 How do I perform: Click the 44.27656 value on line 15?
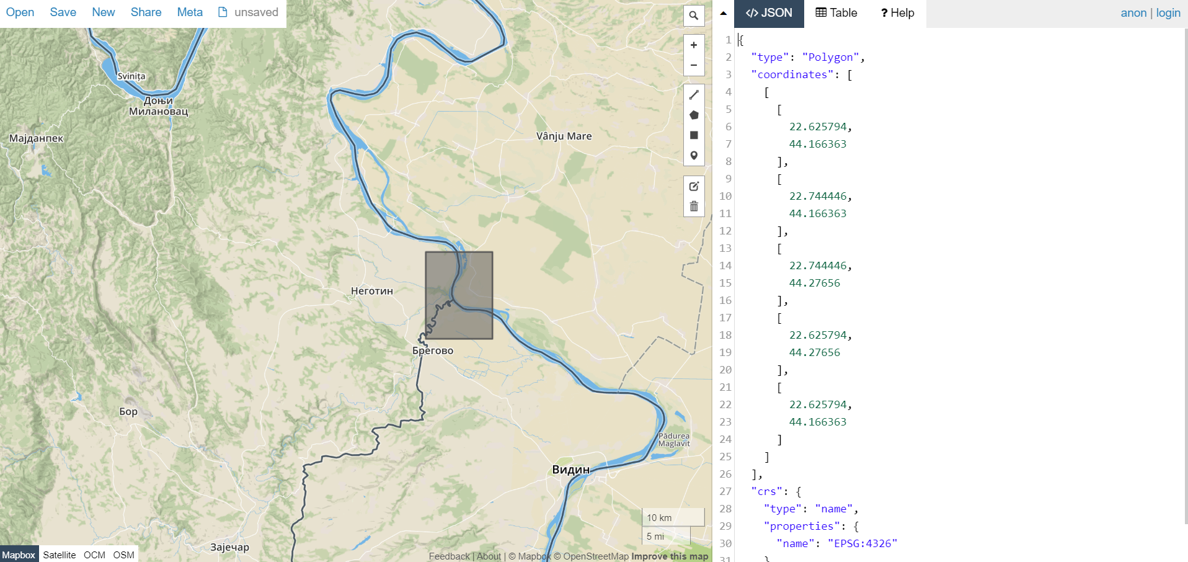[x=815, y=283]
